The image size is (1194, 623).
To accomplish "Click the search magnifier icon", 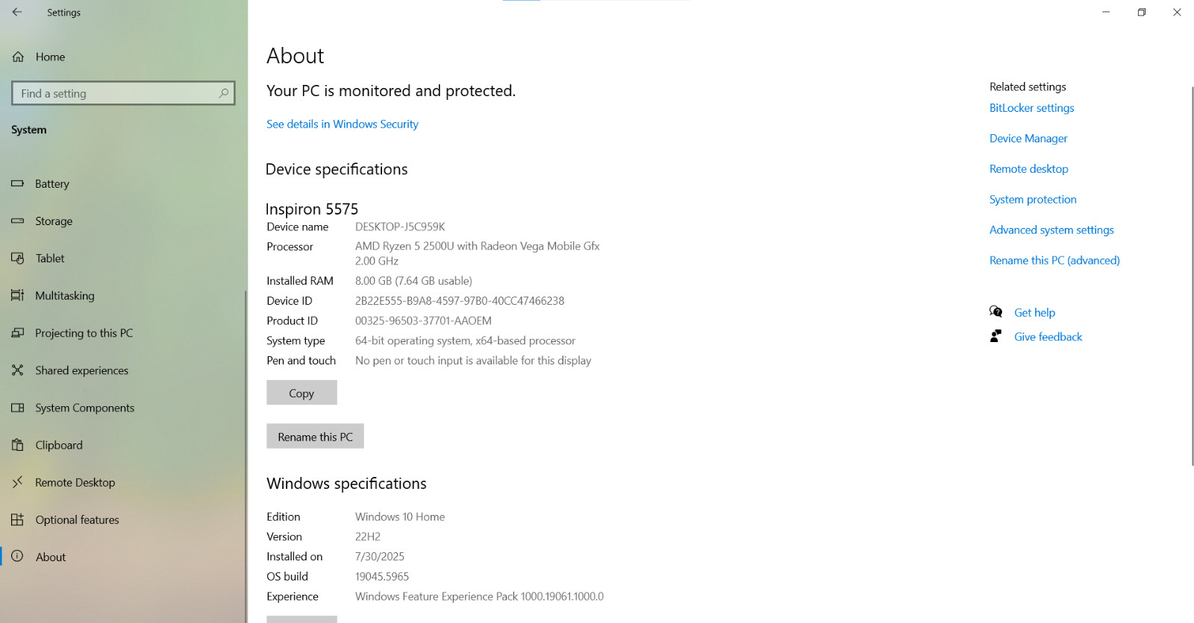I will 223,93.
